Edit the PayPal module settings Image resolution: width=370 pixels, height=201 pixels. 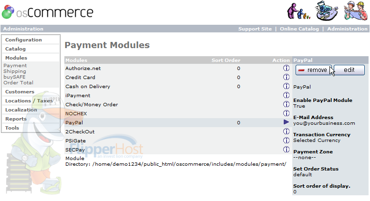click(x=349, y=70)
